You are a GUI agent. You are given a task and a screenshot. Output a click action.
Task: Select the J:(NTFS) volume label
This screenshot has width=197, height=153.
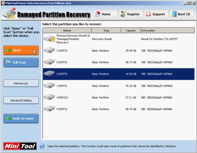pos(62,86)
